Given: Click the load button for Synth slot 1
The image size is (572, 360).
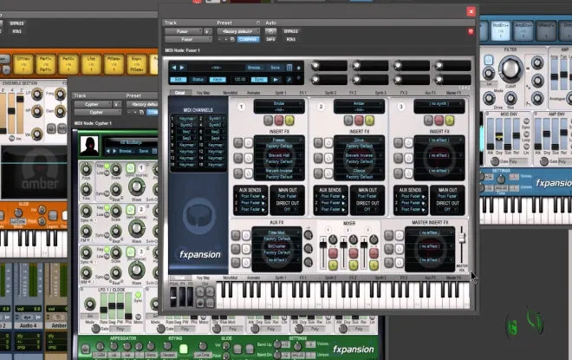Looking at the screenshot, I should click(x=268, y=120).
